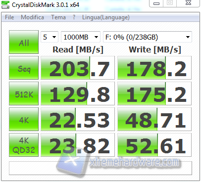Start the 512K benchmark test

click(x=24, y=93)
